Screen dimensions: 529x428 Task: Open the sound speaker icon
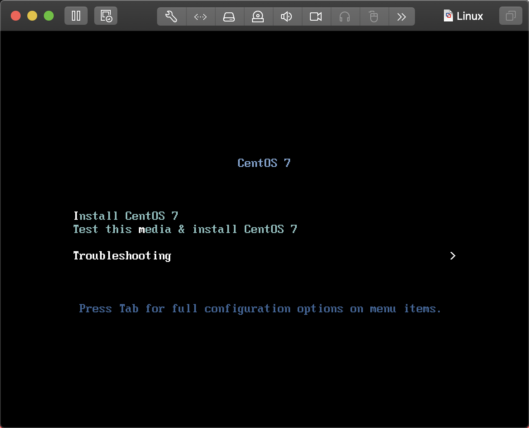(x=286, y=17)
